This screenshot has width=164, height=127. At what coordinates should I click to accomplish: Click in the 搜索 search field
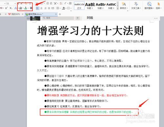pyautogui.click(x=58, y=18)
